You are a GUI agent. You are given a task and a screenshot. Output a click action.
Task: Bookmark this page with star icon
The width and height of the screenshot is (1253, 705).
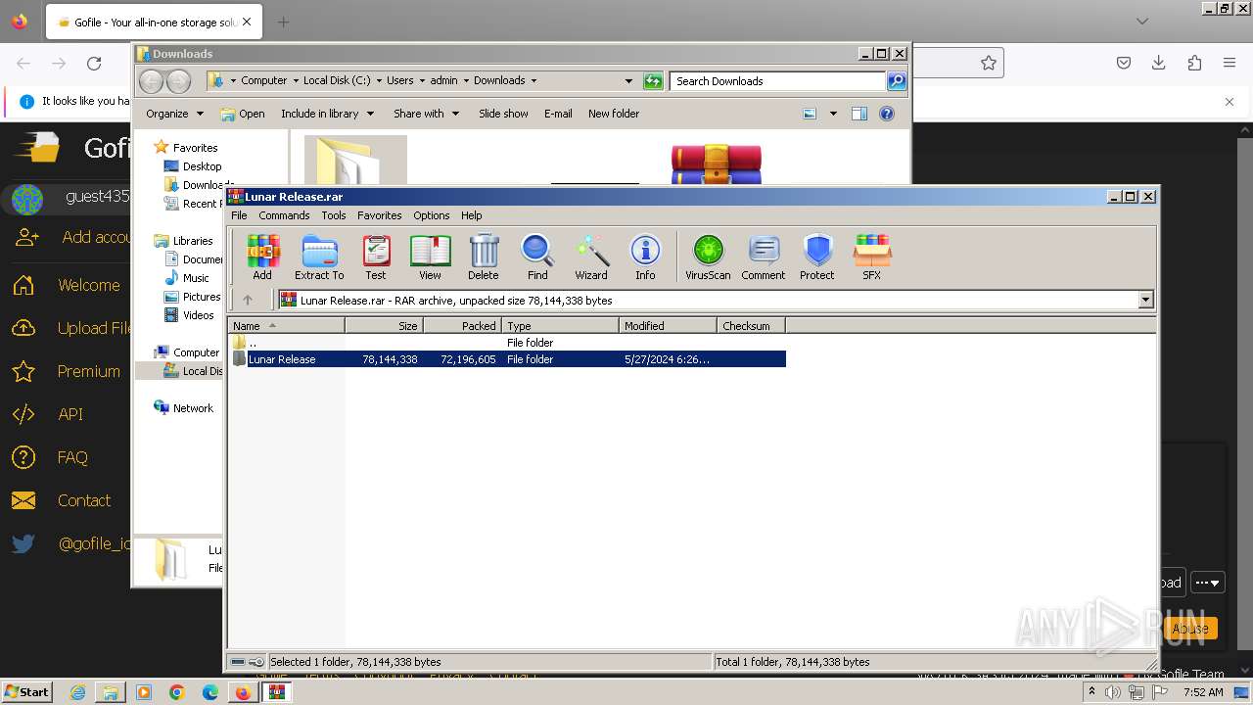point(989,64)
